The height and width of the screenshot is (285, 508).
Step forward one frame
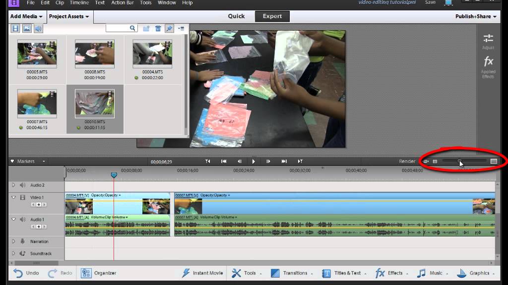(268, 161)
